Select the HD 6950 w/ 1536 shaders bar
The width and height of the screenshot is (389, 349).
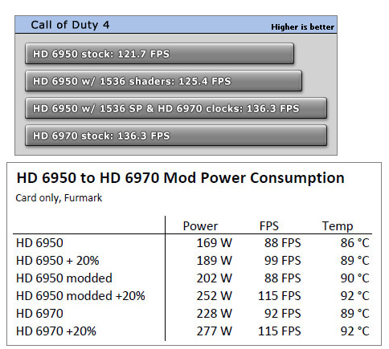pos(163,81)
